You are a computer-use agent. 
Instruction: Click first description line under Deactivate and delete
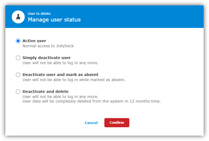[x=60, y=97]
